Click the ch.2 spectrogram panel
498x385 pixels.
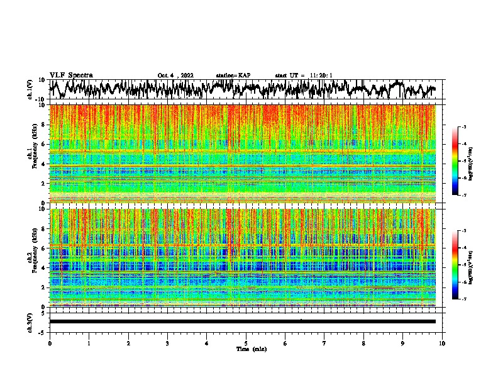coord(243,258)
